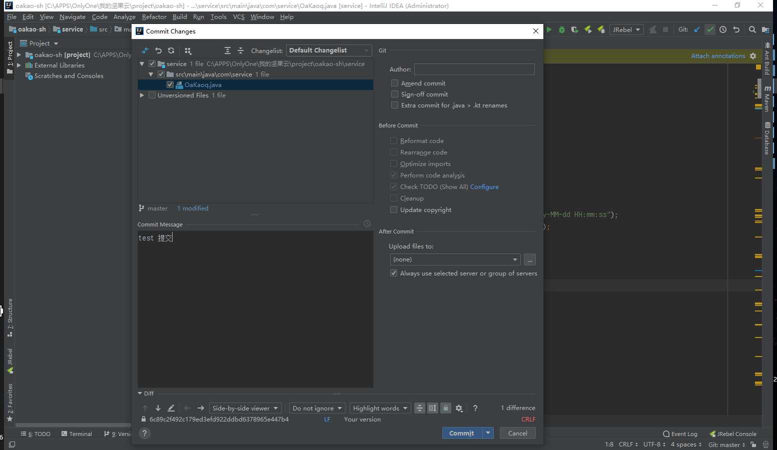Click the Git Update Project blue arrow
Viewport: 777px width, 450px height.
(697, 29)
